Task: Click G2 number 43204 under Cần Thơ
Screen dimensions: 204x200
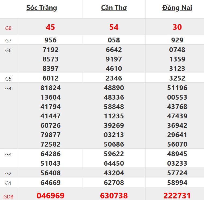Action: pyautogui.click(x=114, y=173)
